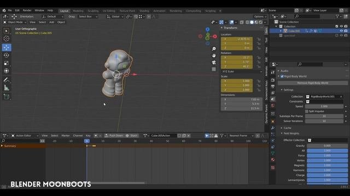Toggle camera view icon in viewport
350x196 pixels.
pos(214,63)
